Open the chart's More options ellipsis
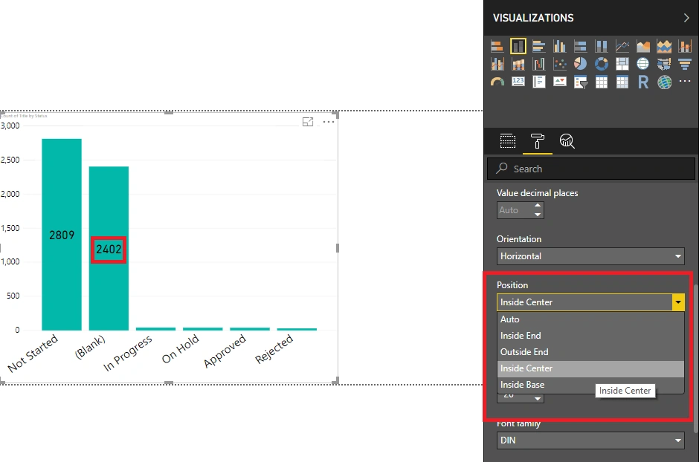The image size is (699, 462). 329,122
